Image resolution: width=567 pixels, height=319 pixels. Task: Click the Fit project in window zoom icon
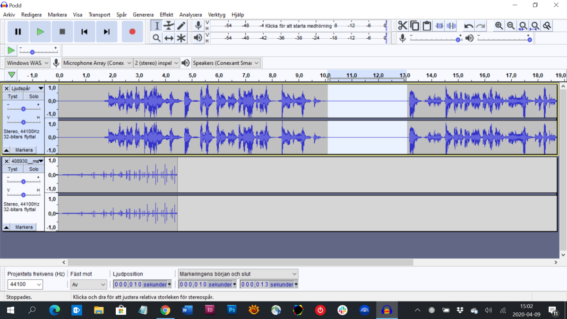pyautogui.click(x=534, y=26)
